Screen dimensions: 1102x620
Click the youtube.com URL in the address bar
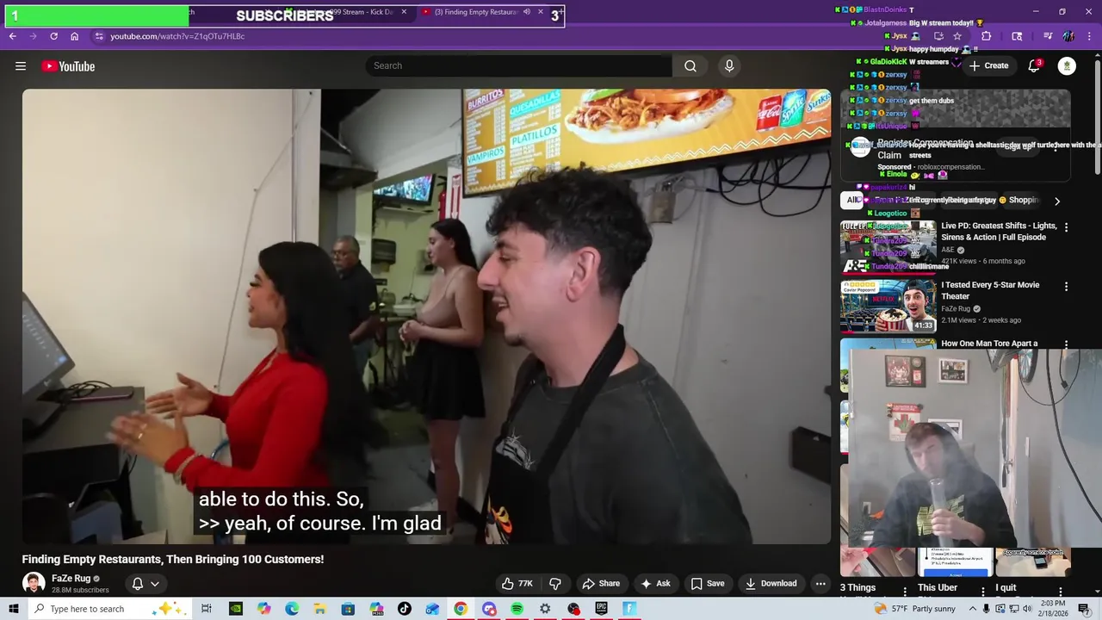(177, 36)
